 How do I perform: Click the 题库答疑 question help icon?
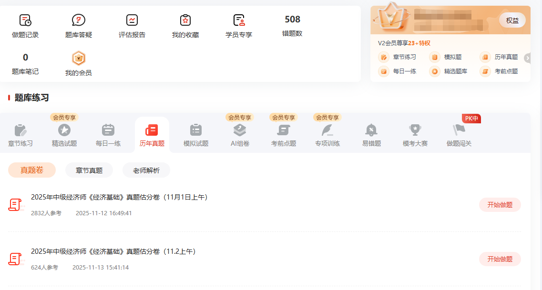[x=79, y=20]
